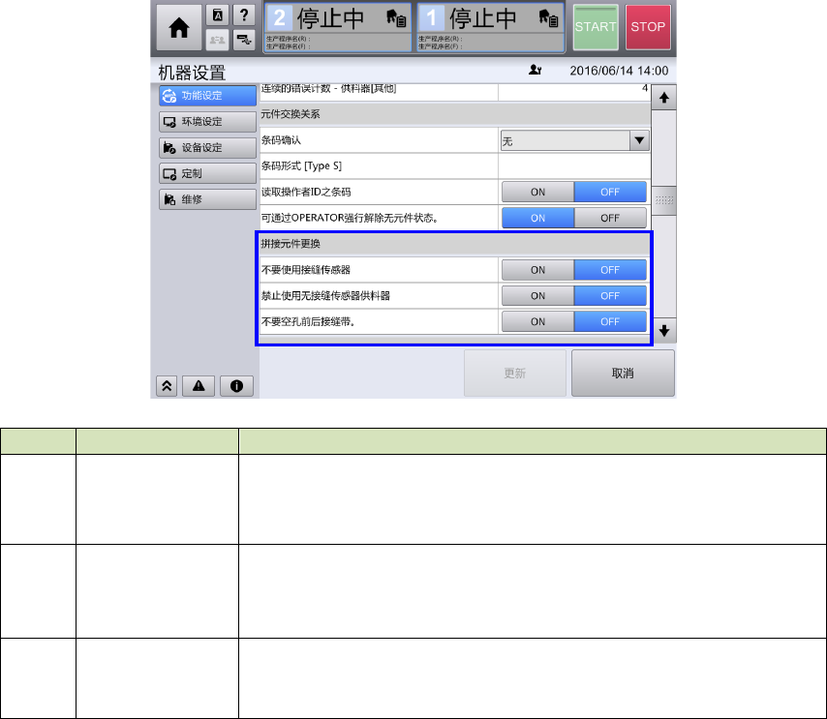This screenshot has height=719, width=827.
Task: Click the 更新 button
Action: (515, 374)
